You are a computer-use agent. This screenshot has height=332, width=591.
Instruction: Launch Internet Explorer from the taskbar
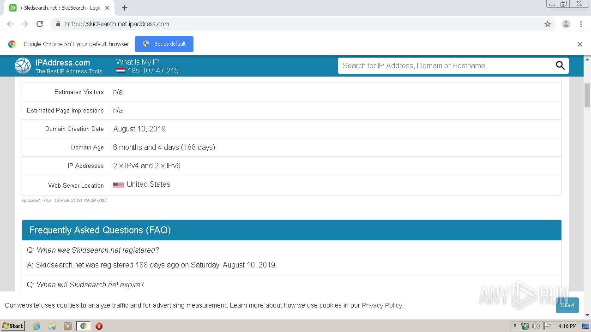(36, 326)
